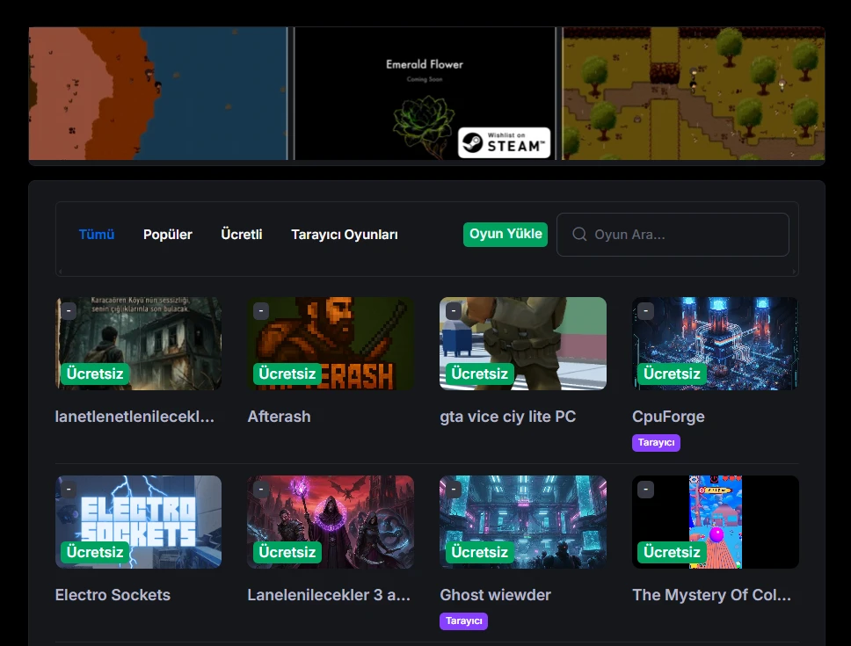Focus the Oyun Ara search field
The height and width of the screenshot is (646, 851).
pos(686,235)
